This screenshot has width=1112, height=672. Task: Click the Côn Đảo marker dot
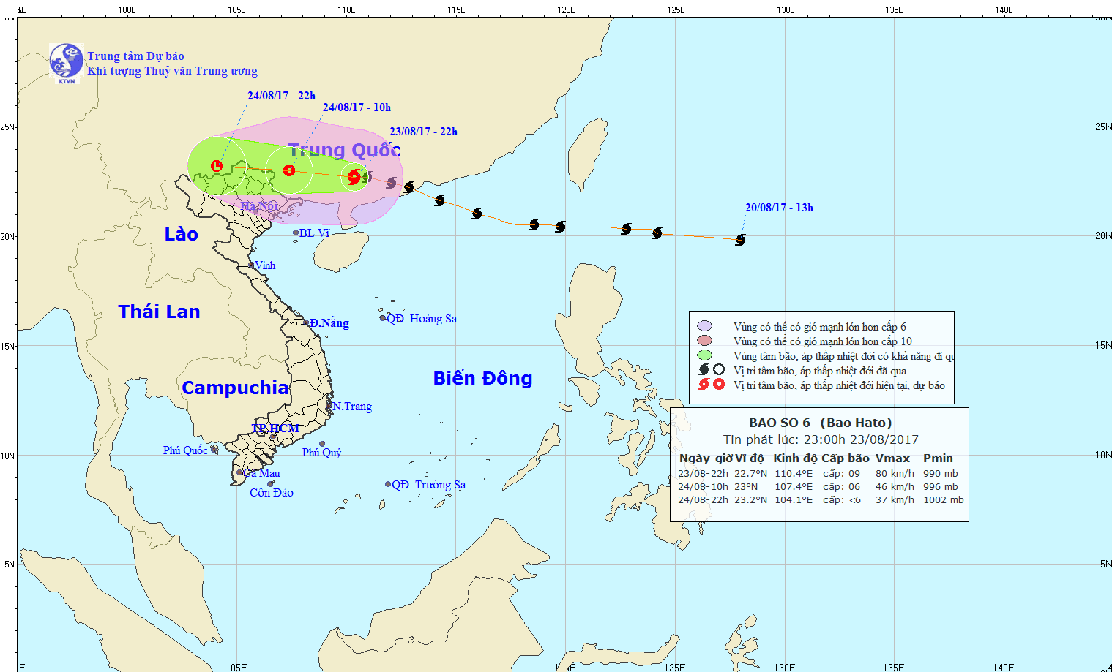point(270,483)
